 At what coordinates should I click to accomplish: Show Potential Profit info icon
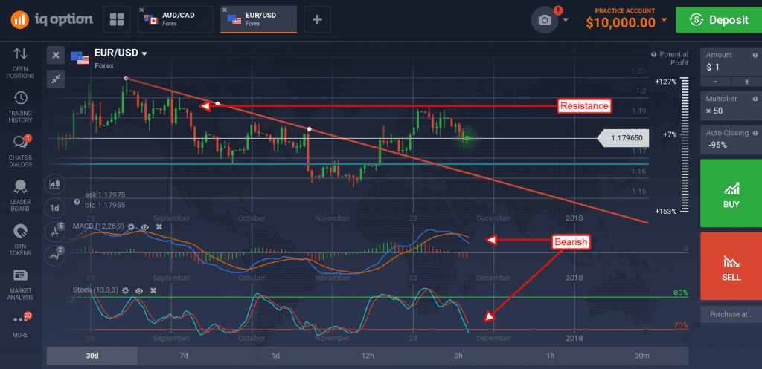654,54
